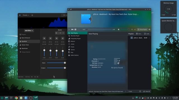Click the Memory Usage desktop widget
This screenshot has height=100, width=179.
click(x=168, y=9)
